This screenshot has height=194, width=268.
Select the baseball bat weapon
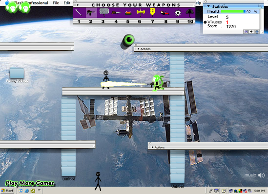(x=79, y=13)
